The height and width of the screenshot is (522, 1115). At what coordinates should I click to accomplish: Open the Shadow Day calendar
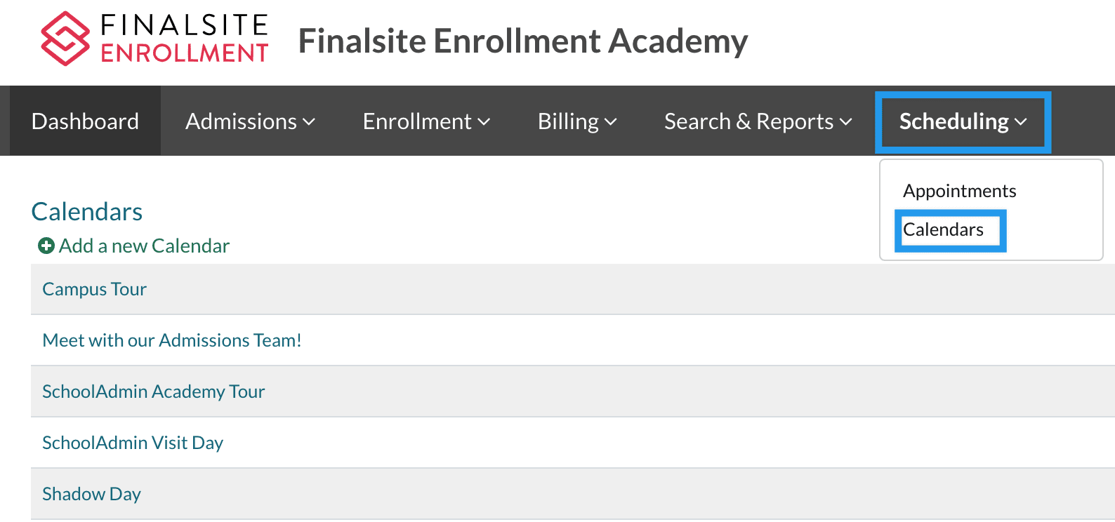point(91,494)
